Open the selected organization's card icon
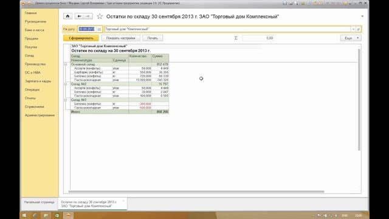389x219 pixels. click(x=359, y=29)
